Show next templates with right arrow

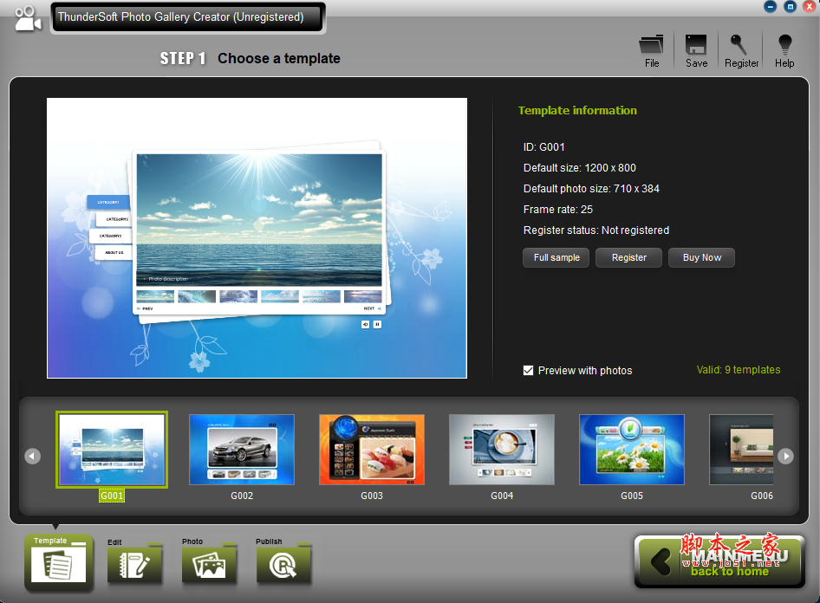tap(785, 457)
